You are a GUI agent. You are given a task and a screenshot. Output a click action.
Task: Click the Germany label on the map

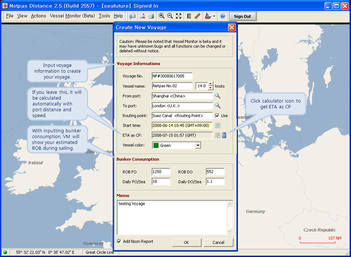[x=255, y=211]
